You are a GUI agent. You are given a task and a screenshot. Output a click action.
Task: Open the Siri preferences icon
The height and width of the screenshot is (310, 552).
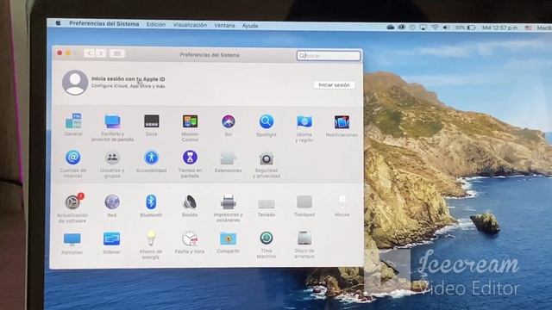coord(228,121)
